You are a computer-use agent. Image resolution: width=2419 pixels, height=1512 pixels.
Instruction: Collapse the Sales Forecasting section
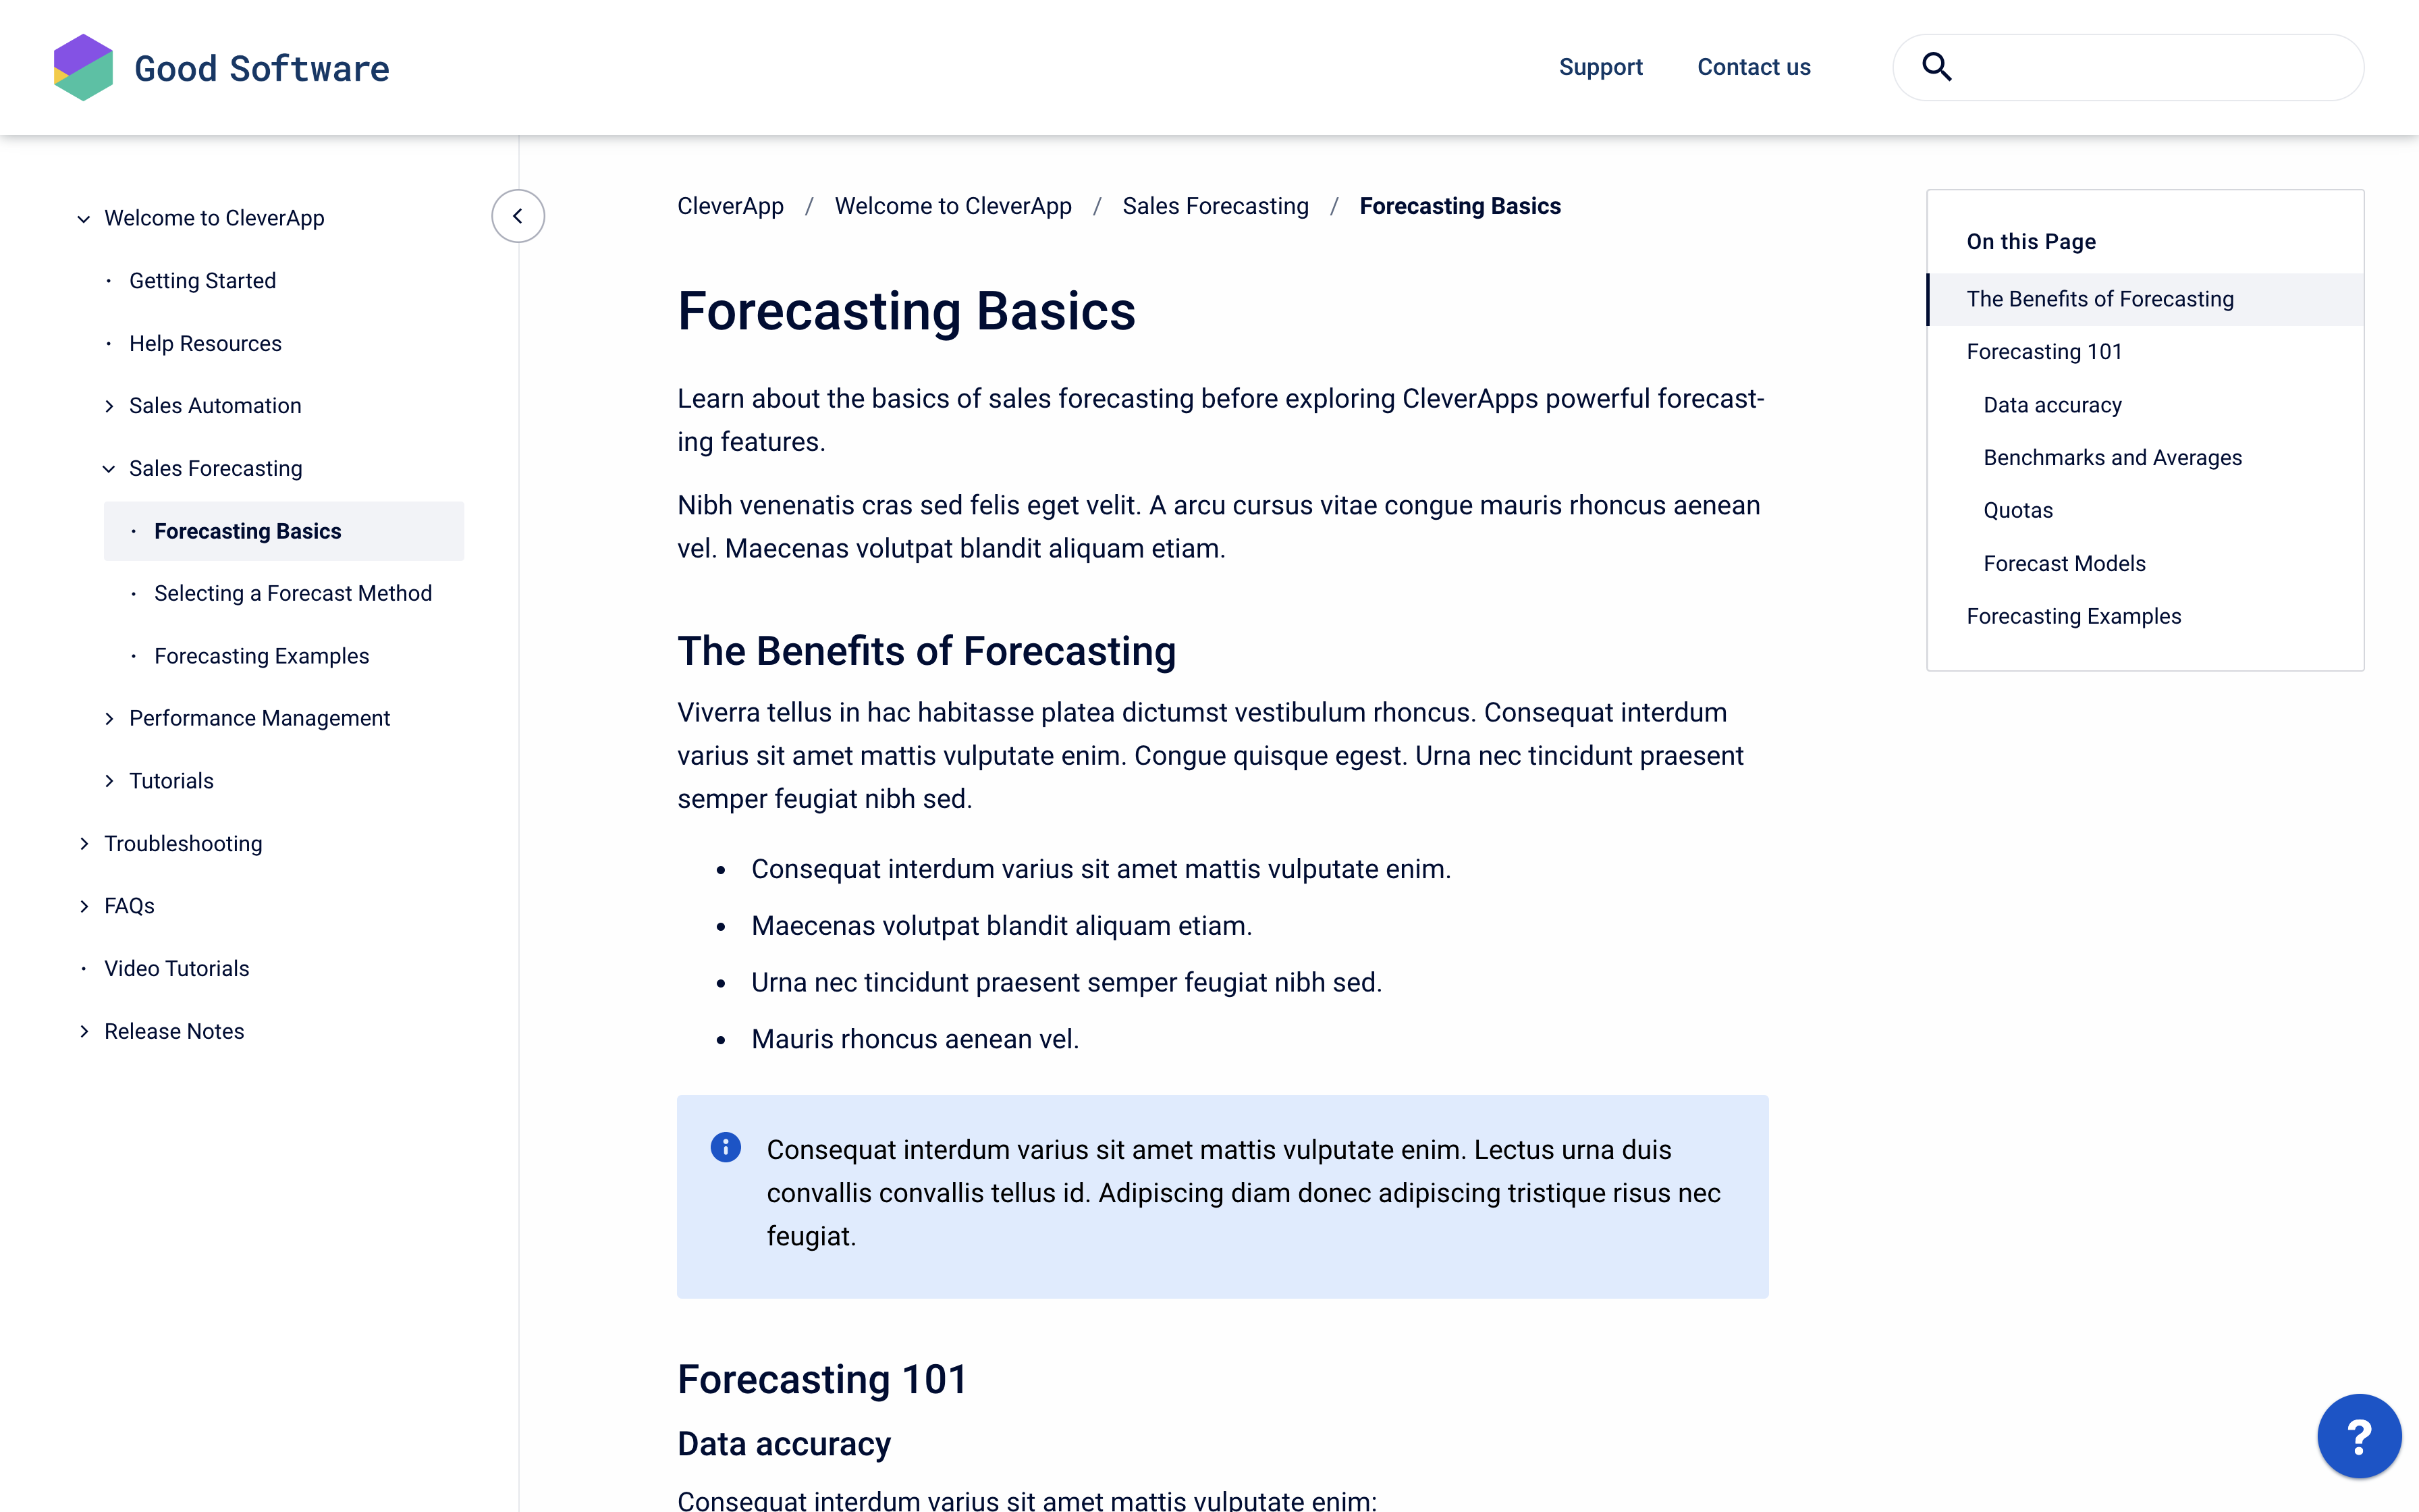[109, 469]
